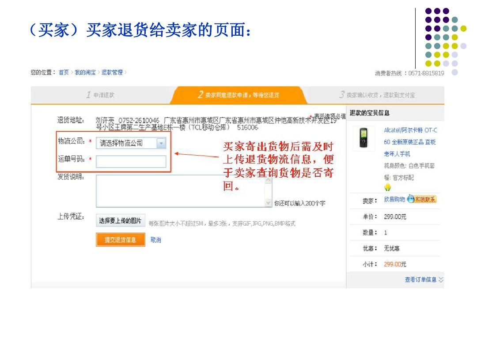
Task: Click the 小计 299.00元 value
Action: point(395,264)
